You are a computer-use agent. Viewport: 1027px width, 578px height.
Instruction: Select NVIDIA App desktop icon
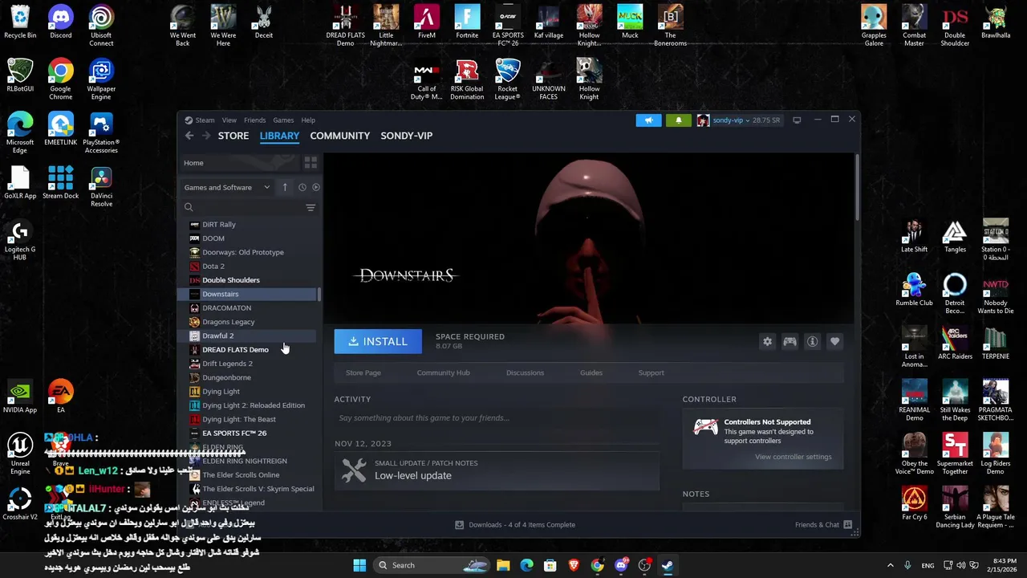[x=20, y=397]
